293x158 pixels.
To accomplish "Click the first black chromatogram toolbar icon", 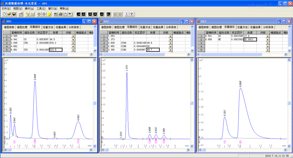I will click(x=78, y=14).
